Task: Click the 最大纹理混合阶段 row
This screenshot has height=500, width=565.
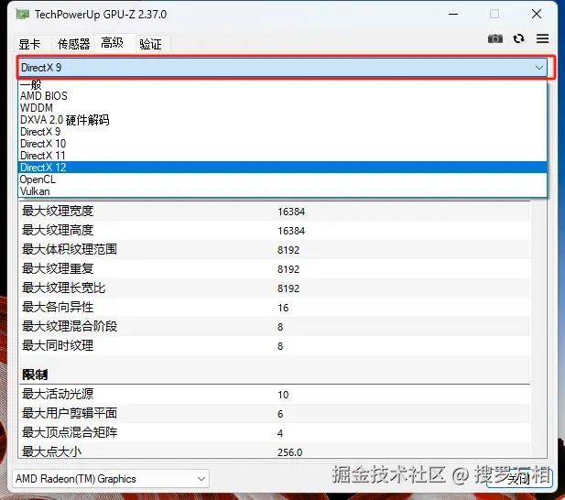Action: 275,326
